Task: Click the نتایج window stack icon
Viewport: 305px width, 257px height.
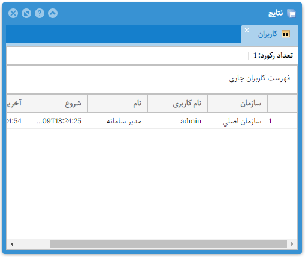Action: 291,14
